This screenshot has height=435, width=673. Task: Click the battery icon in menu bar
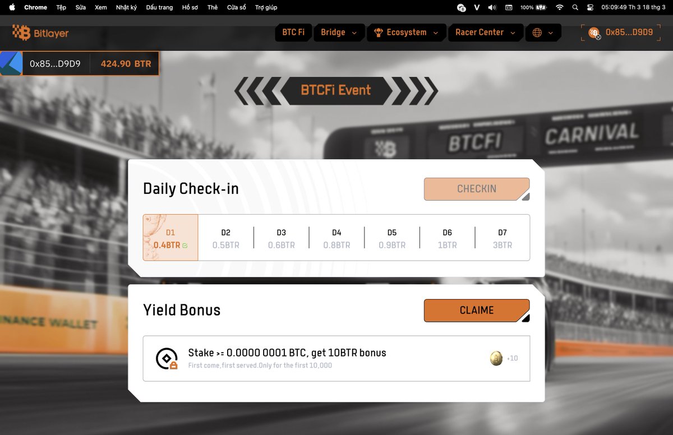(x=542, y=7)
